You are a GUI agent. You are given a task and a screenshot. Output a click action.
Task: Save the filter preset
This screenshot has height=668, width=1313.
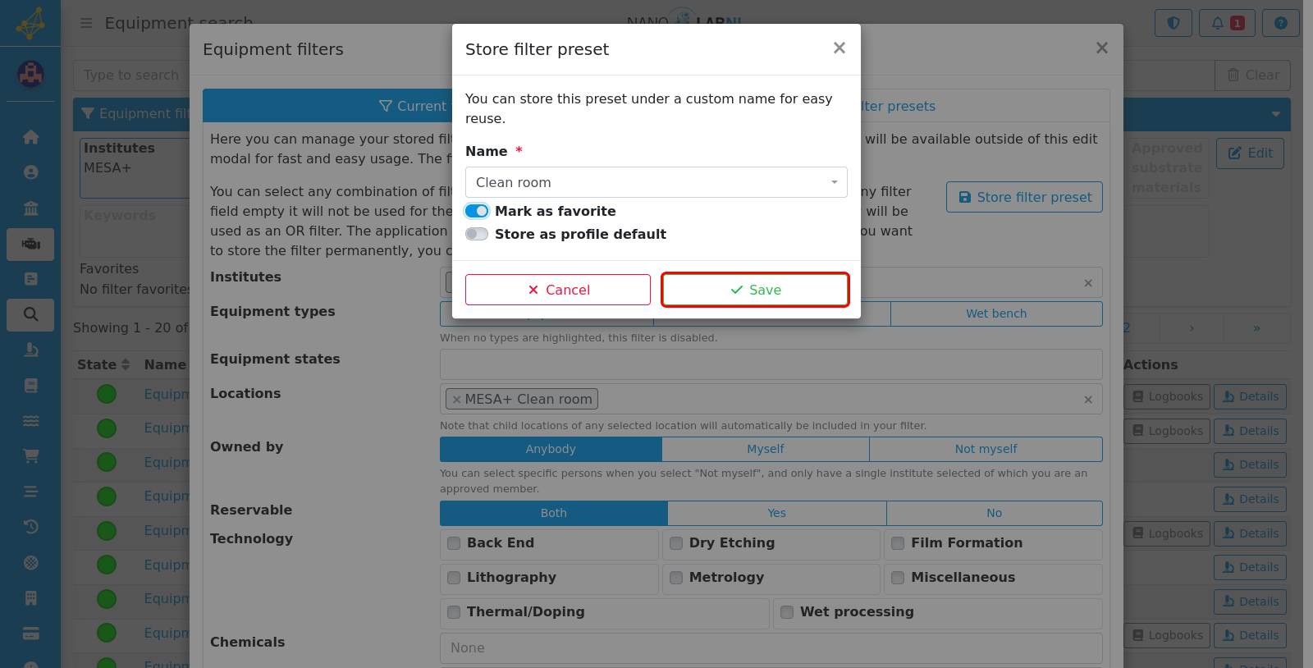[755, 290]
